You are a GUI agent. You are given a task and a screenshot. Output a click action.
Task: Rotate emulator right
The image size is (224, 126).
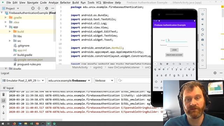coord(202,35)
